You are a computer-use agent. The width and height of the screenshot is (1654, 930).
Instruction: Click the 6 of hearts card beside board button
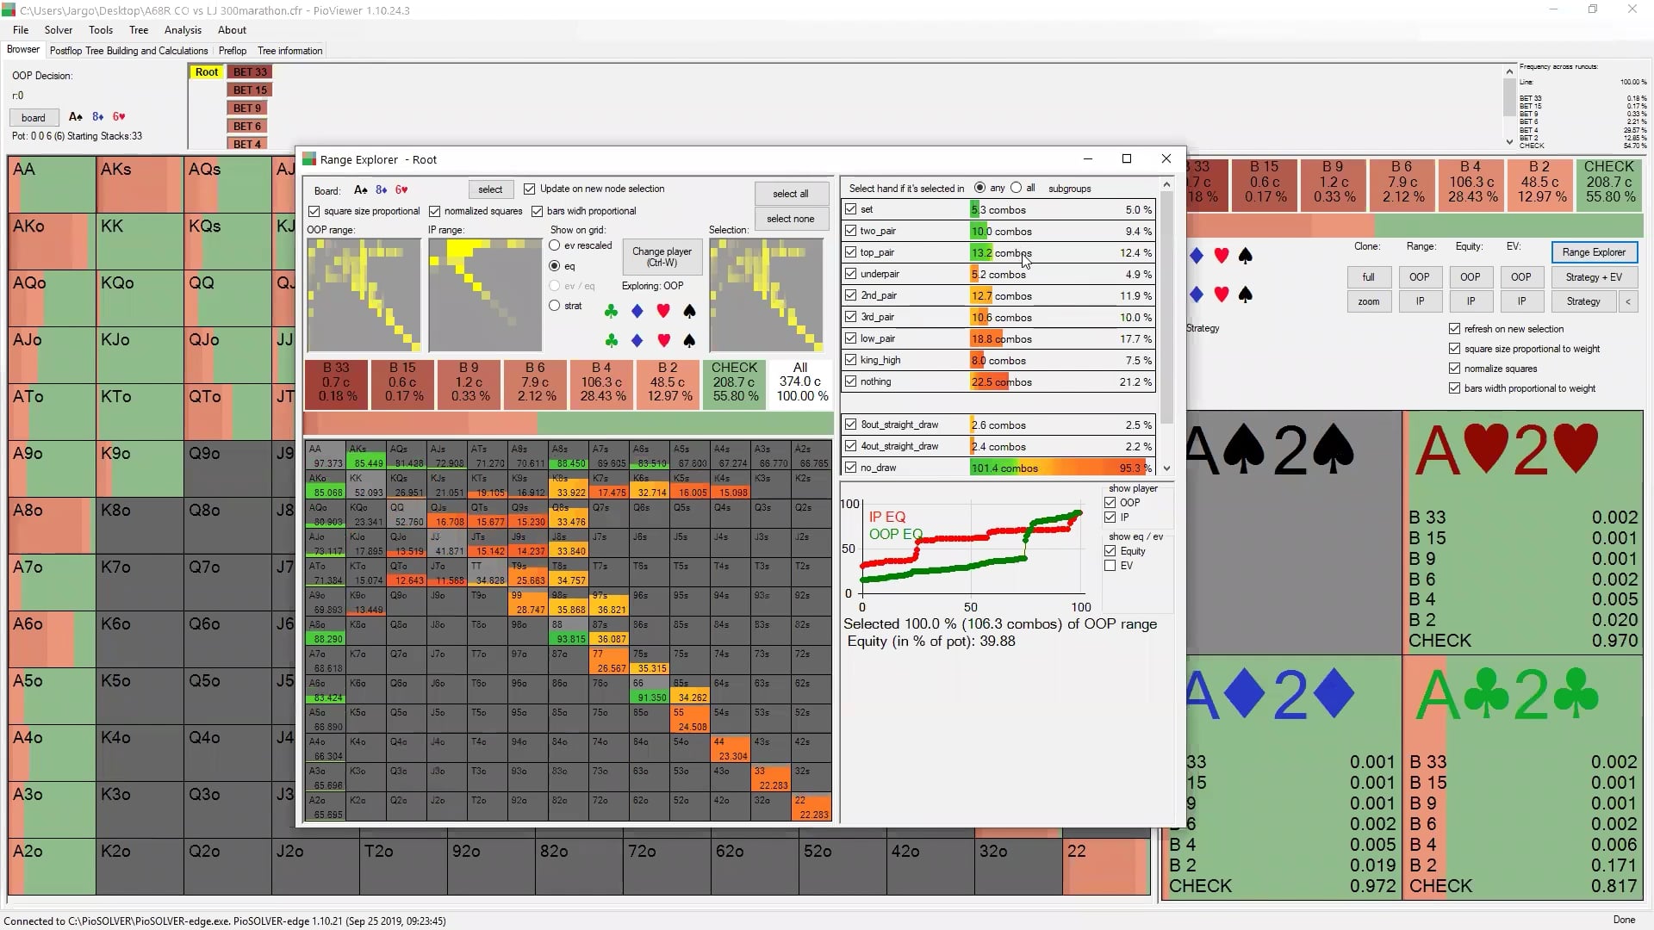coord(119,117)
